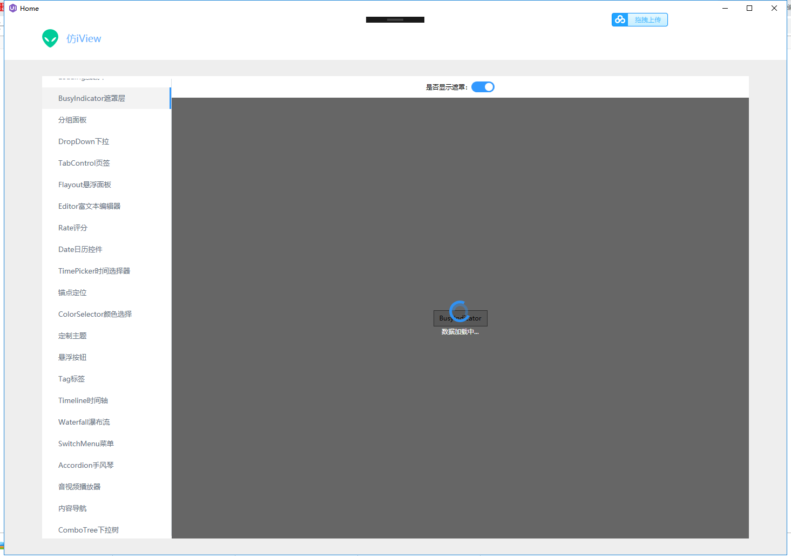
Task: Select Accordion手风琴 in sidebar
Action: point(106,465)
